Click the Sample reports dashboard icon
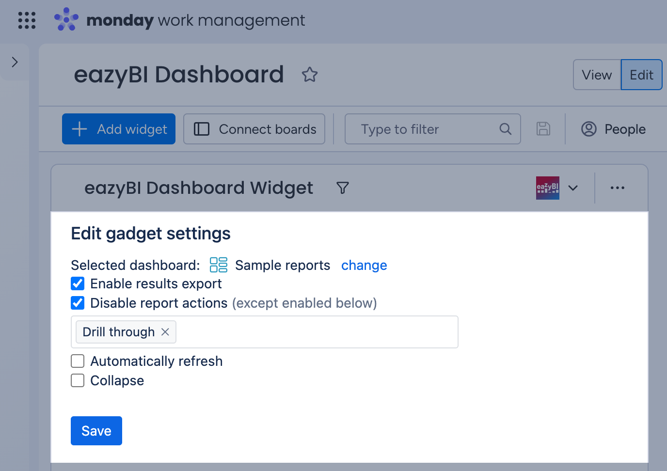This screenshot has height=471, width=667. tap(219, 265)
